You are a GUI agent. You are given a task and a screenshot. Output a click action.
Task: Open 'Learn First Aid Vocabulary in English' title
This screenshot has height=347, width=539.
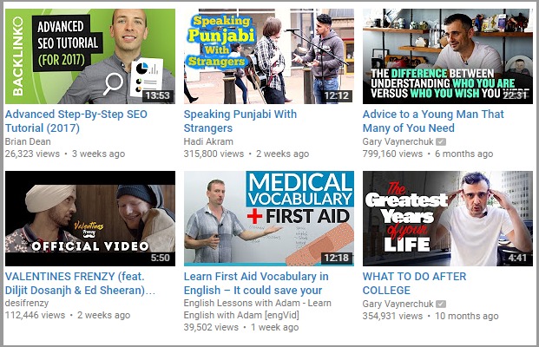tap(256, 284)
